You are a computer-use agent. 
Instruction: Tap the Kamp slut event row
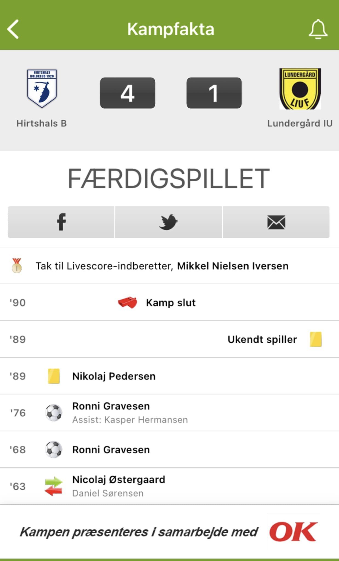tap(171, 303)
